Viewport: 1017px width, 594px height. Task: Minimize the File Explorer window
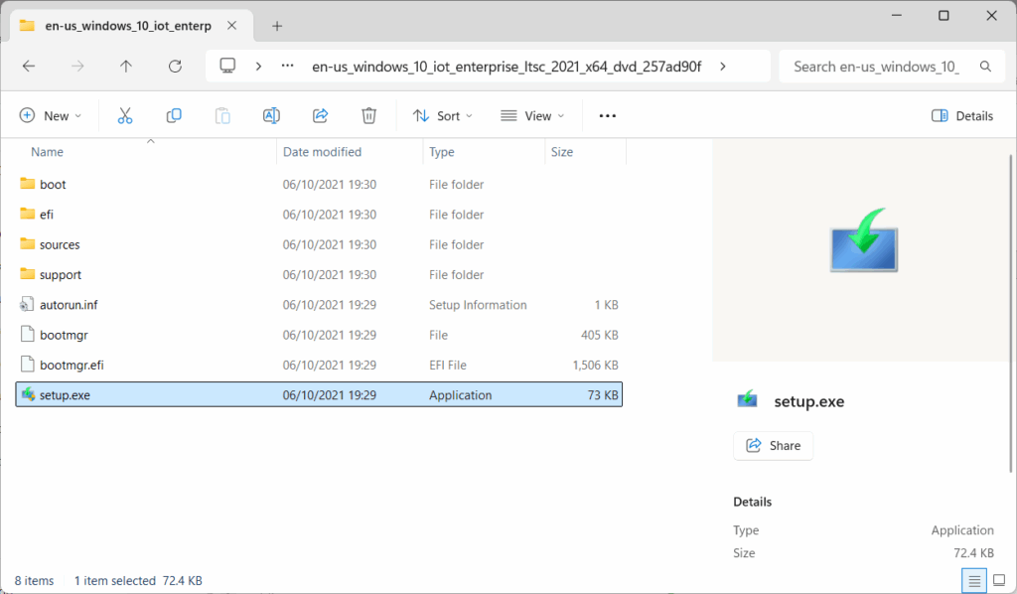point(897,16)
